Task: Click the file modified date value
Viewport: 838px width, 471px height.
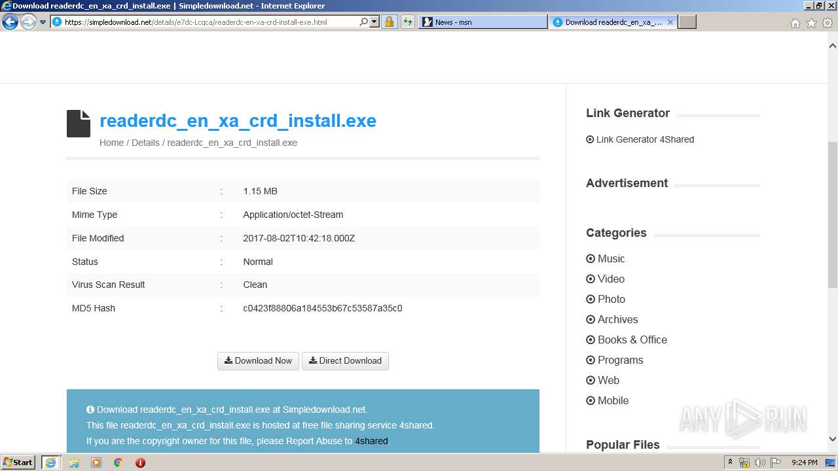Action: coord(299,238)
